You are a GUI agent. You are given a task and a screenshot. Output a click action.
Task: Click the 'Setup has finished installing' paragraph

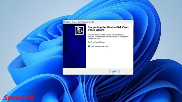click(108, 37)
